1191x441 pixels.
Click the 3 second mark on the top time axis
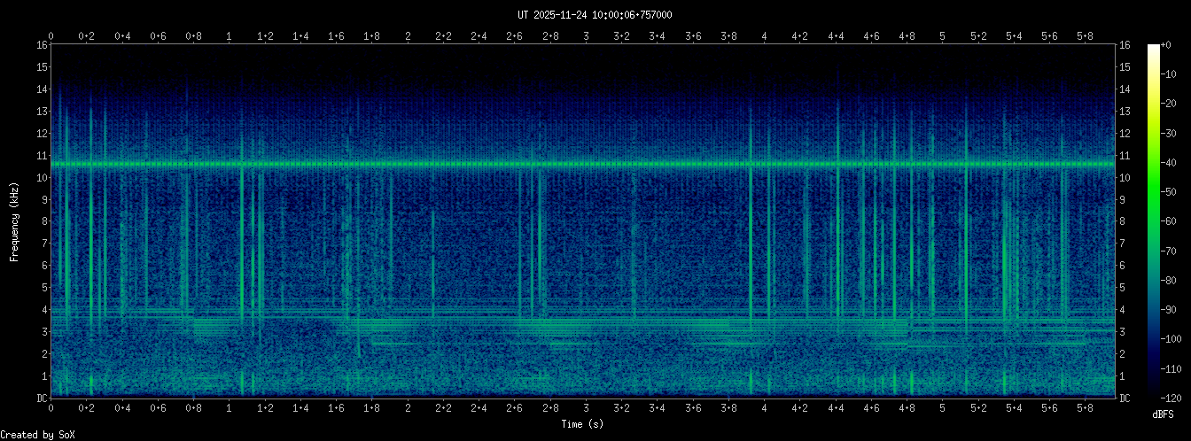[x=586, y=36]
